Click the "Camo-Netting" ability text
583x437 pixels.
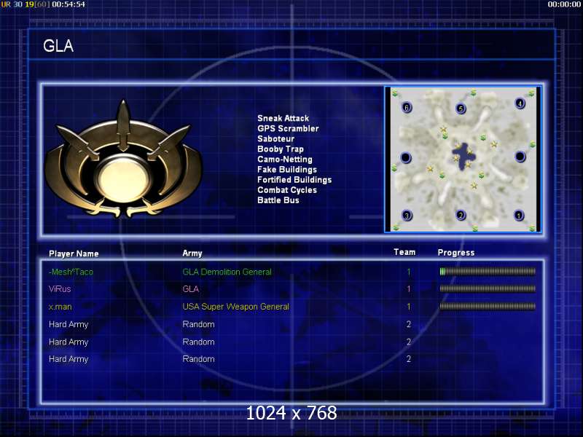284,160
